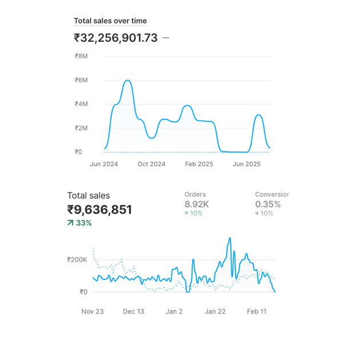This screenshot has width=343, height=343.
Task: Click the Jan 22 date on lower chart
Action: click(x=215, y=312)
